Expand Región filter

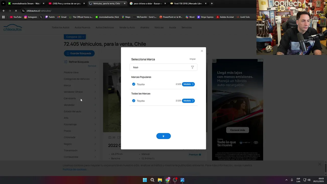pyautogui.click(x=80, y=144)
